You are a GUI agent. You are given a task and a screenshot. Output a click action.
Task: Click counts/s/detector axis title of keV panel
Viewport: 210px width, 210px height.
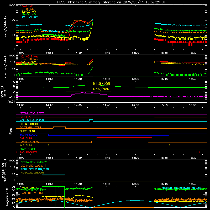(5, 27)
